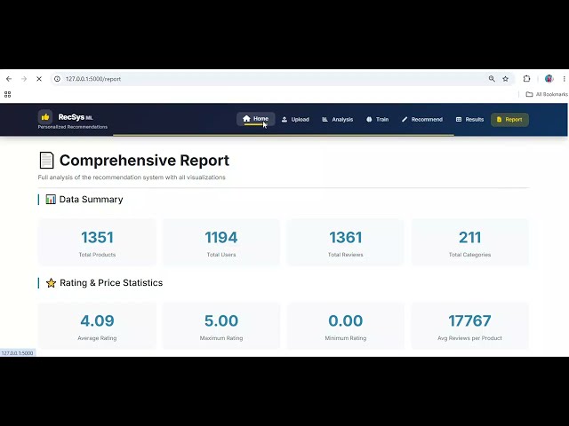Open the Results nav item
This screenshot has width=569, height=426.
(470, 120)
